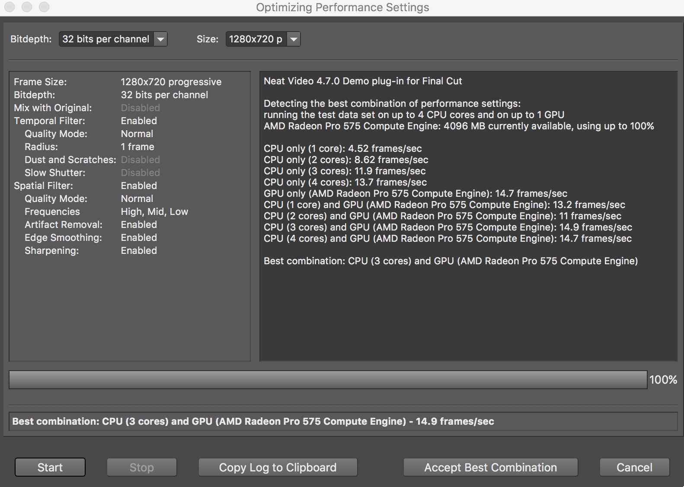
Task: Click 'running the test data set' log line
Action: (x=414, y=115)
